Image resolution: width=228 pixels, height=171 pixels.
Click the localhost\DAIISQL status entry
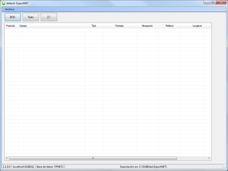(x=23, y=167)
